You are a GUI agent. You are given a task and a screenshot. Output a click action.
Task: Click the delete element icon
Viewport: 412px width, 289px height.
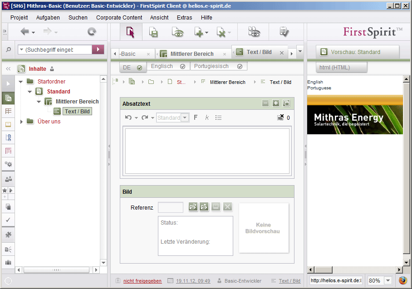pyautogui.click(x=221, y=32)
